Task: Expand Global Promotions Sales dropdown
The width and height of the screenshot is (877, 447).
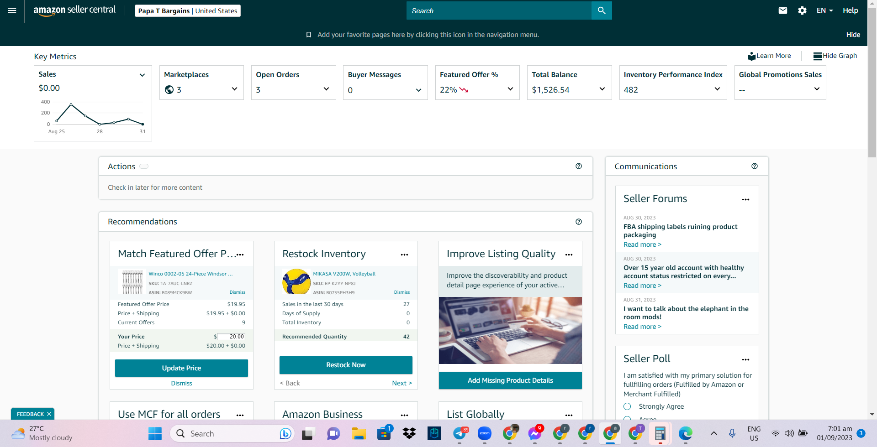Action: [x=817, y=89]
